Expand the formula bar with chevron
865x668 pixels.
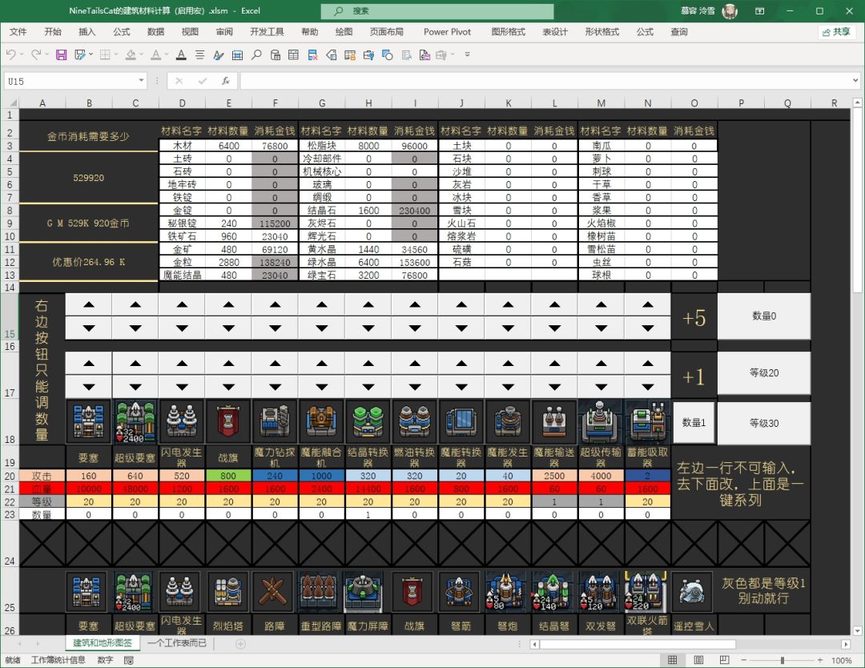click(x=855, y=81)
